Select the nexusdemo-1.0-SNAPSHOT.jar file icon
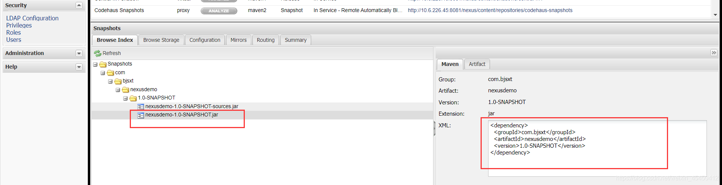 click(x=141, y=115)
